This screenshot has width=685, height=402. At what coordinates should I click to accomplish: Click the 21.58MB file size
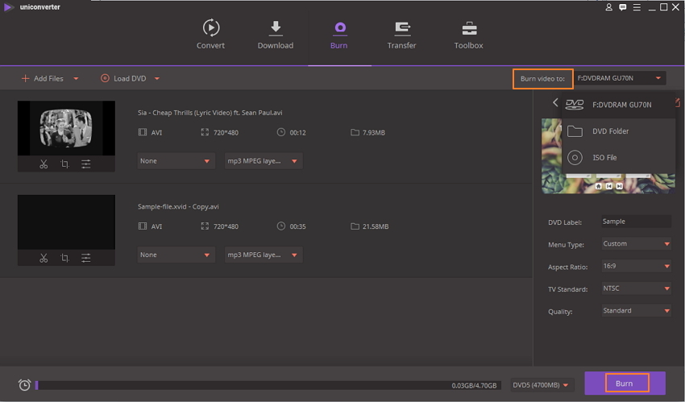click(x=376, y=226)
